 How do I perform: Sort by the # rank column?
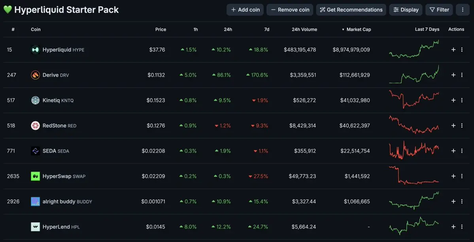click(13, 29)
